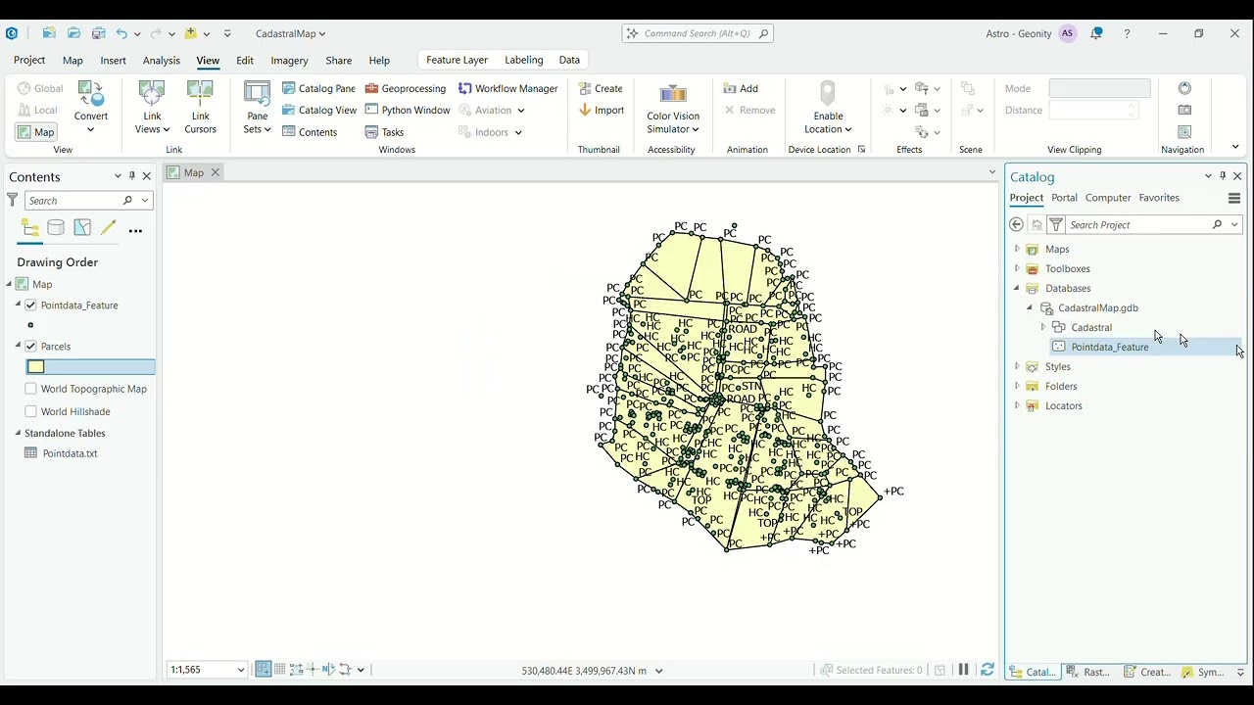Image resolution: width=1254 pixels, height=705 pixels.
Task: Enable World Hillshade layer
Action: [31, 412]
